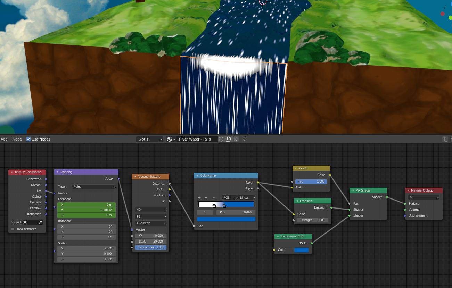Open Voronoi Euclidean distance dropdown
This screenshot has height=288, width=452.
pyautogui.click(x=151, y=223)
